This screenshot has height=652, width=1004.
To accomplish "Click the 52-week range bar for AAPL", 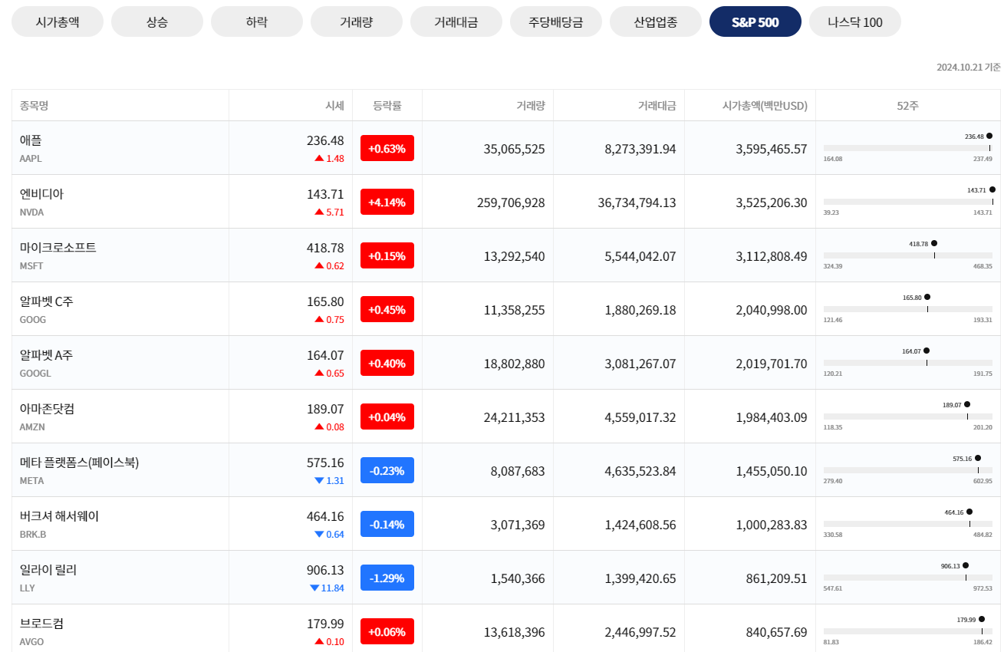I will pos(907,148).
